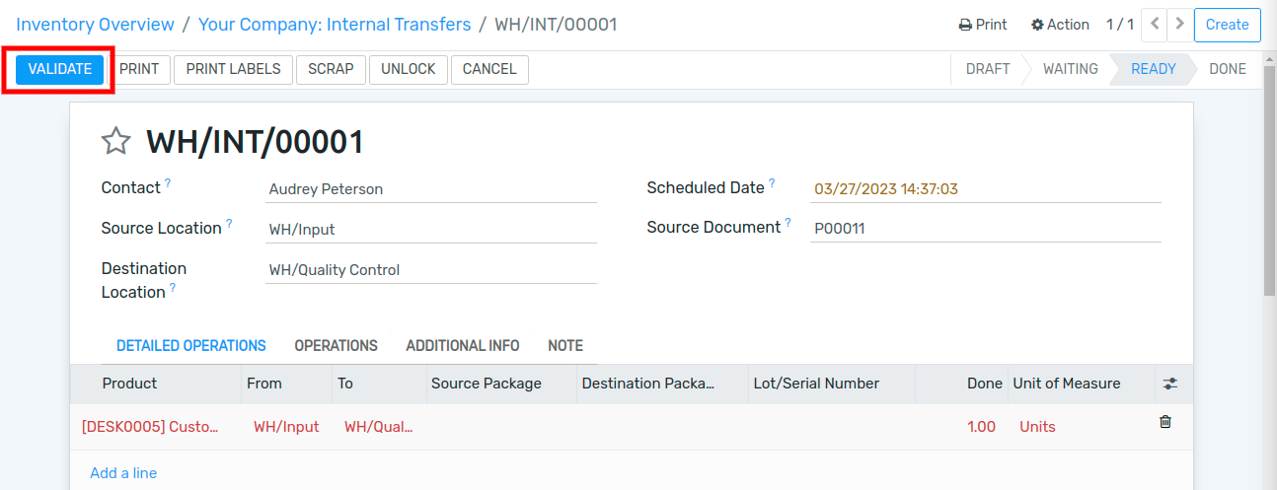Mark WH/INT/00001 as favorite with star

(x=116, y=142)
